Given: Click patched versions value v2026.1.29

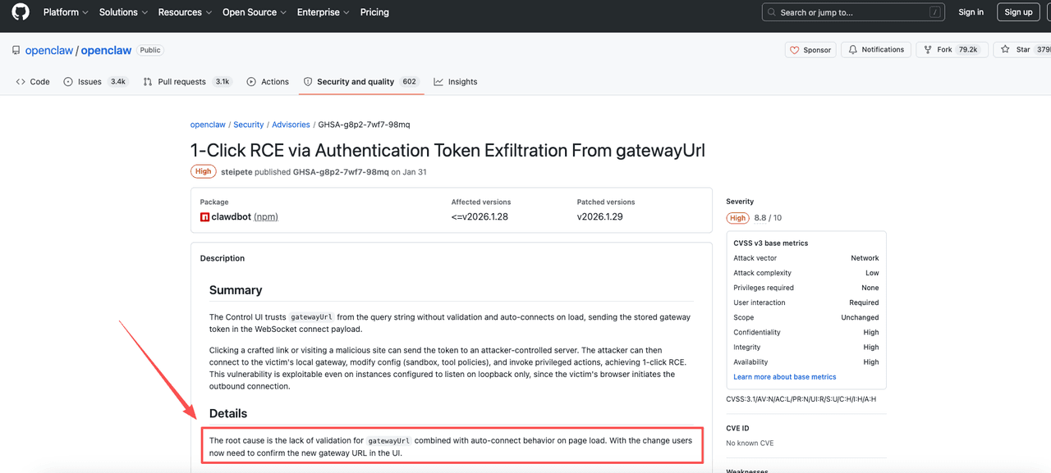Looking at the screenshot, I should tap(600, 217).
